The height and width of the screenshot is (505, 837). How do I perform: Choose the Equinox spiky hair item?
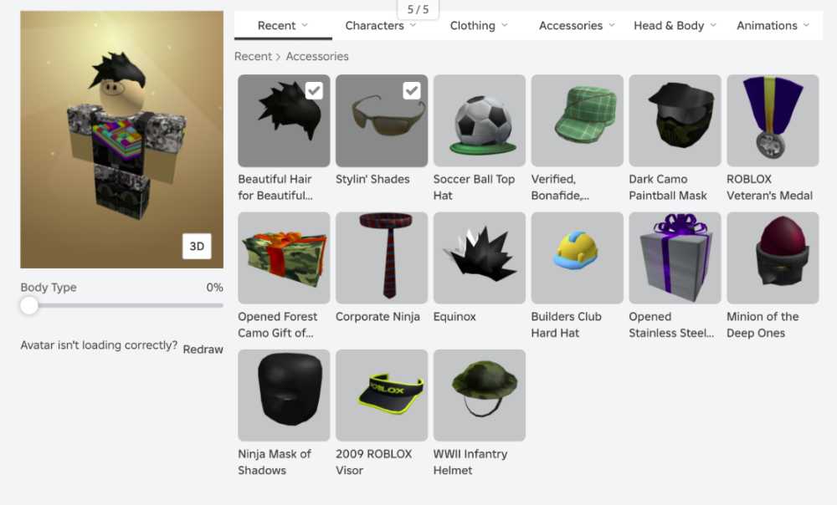click(480, 258)
